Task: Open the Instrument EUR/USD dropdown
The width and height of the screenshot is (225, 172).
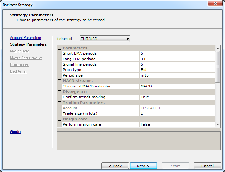Action: click(105, 39)
